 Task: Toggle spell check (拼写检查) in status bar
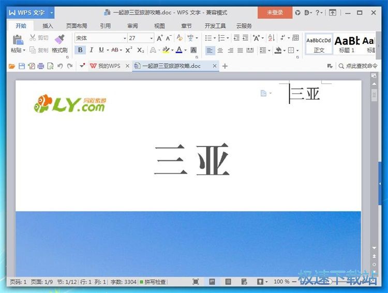[x=153, y=282]
